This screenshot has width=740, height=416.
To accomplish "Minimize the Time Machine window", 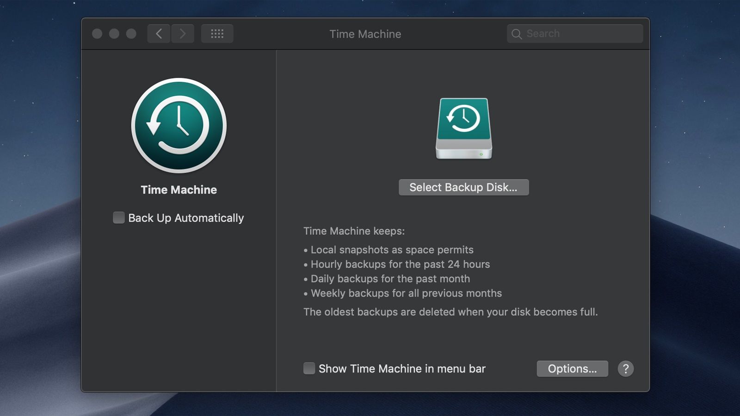I will (x=114, y=34).
